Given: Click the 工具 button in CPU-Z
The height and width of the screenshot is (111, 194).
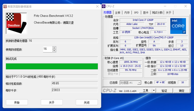Looking at the screenshot, I should coord(146,91).
